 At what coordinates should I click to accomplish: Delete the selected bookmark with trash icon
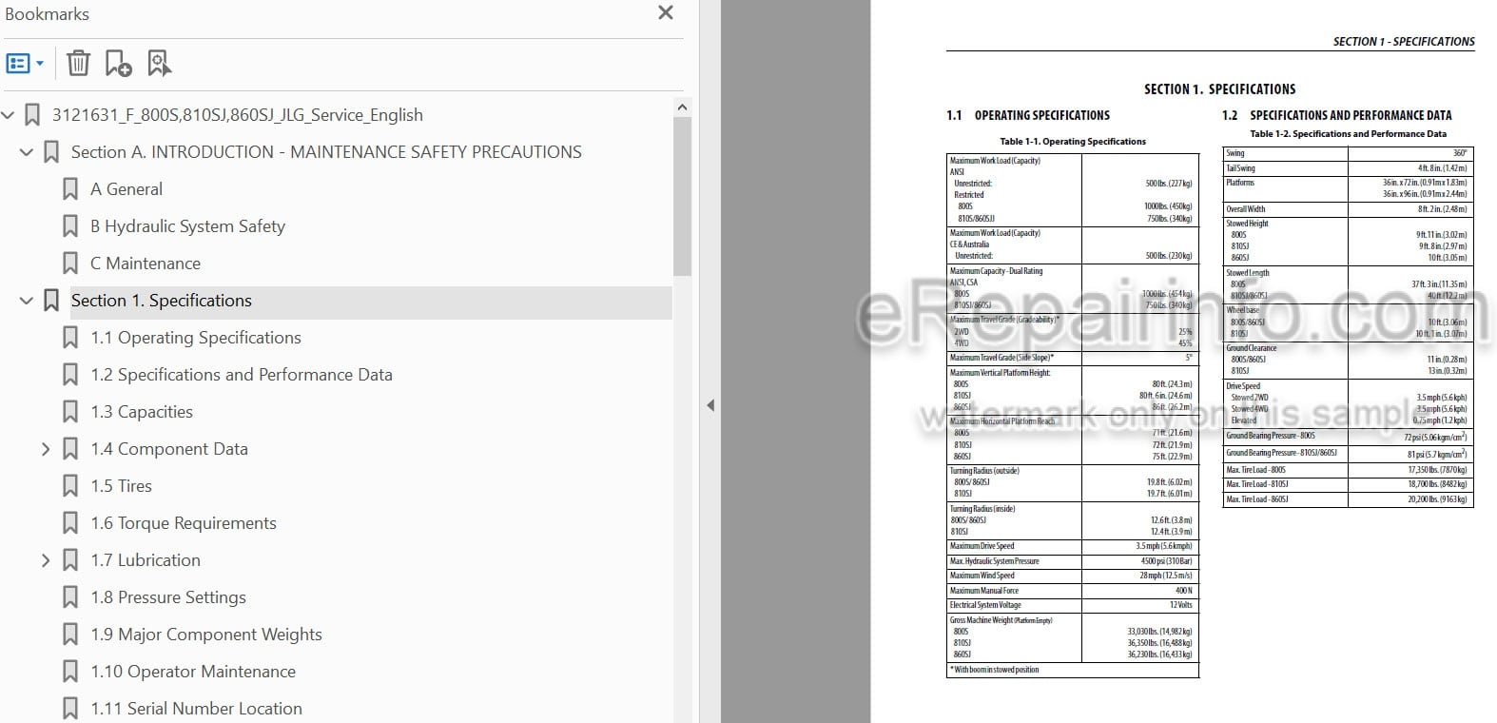coord(78,64)
